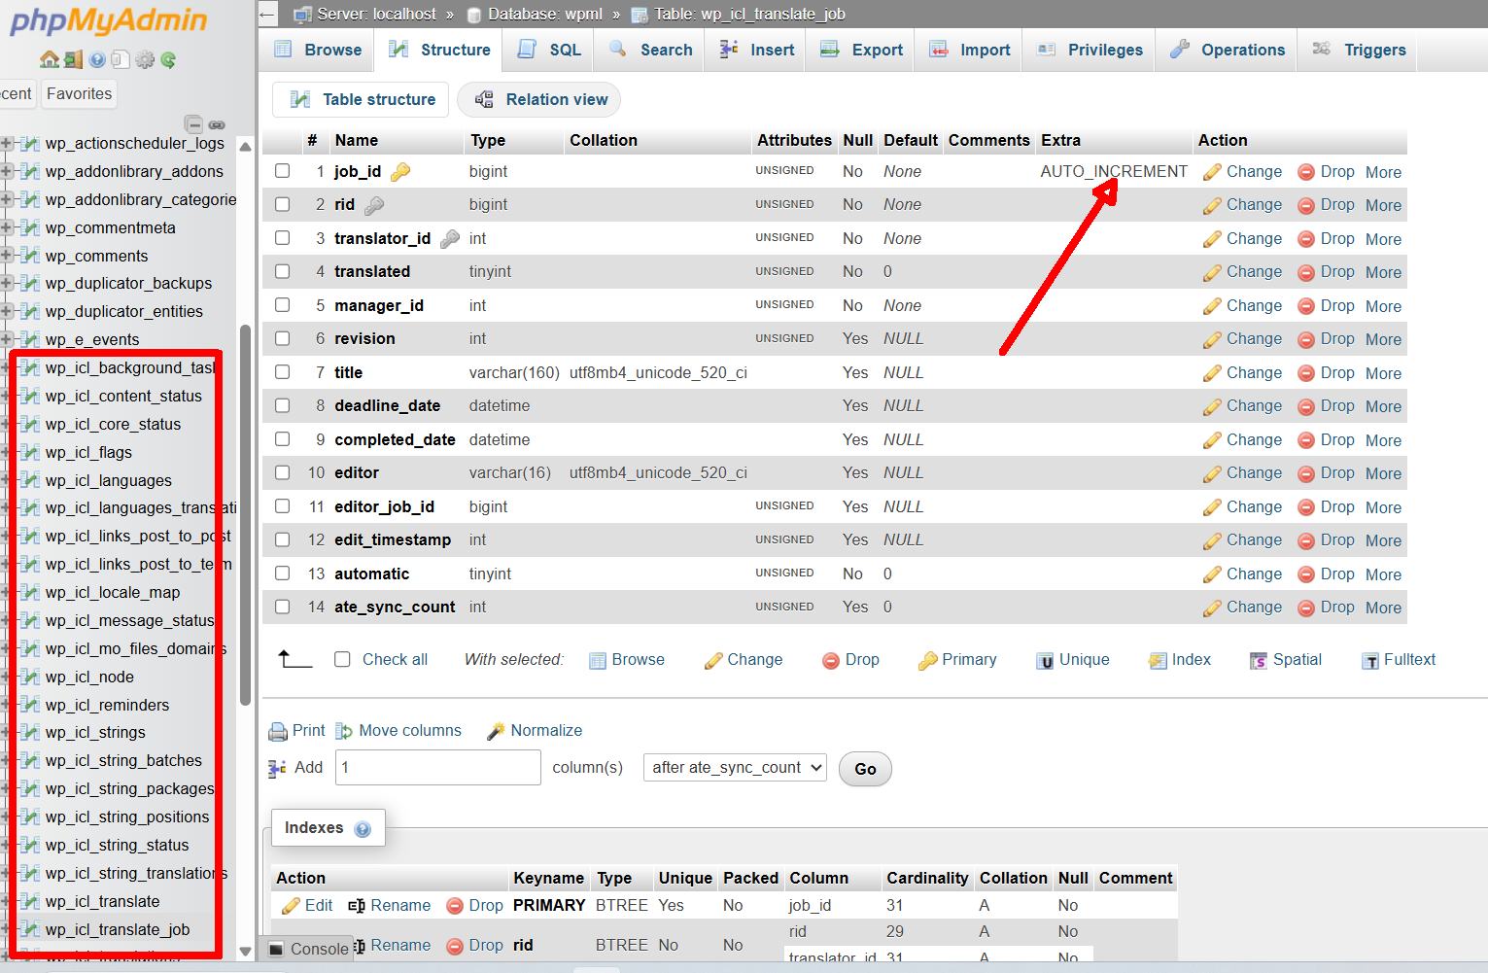
Task: Tick the checkbox for job_id column
Action: click(283, 170)
